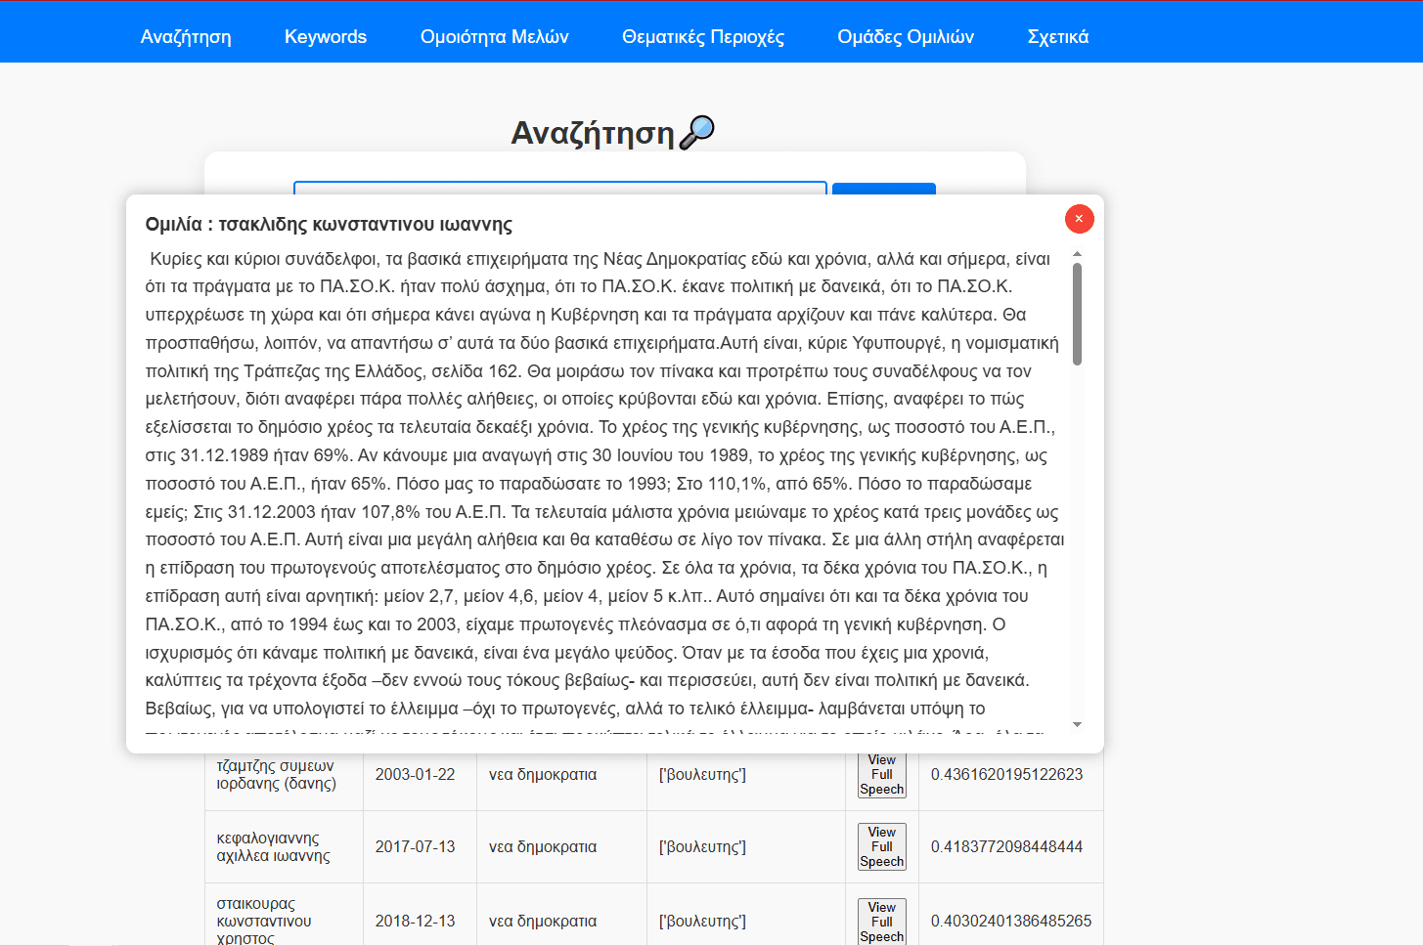Image resolution: width=1423 pixels, height=946 pixels.
Task: Open full speech for σταικουρας κωνσταντινου
Action: [882, 922]
